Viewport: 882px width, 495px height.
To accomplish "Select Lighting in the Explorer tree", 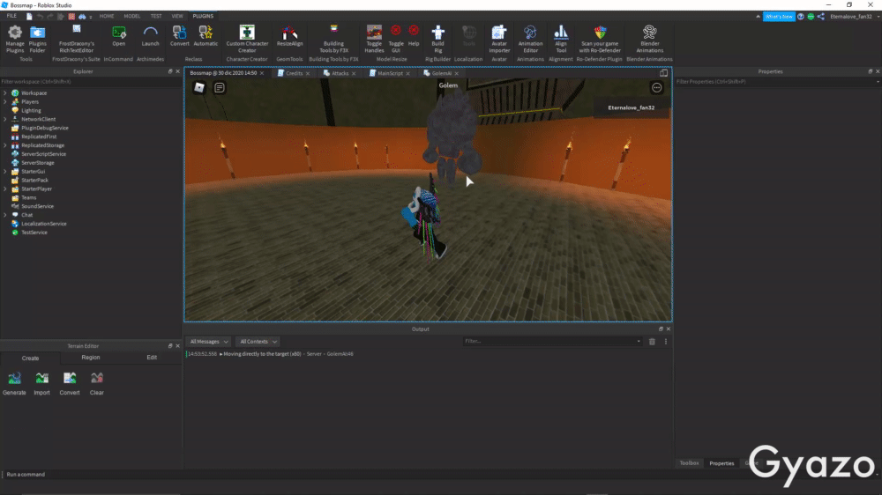I will [31, 111].
